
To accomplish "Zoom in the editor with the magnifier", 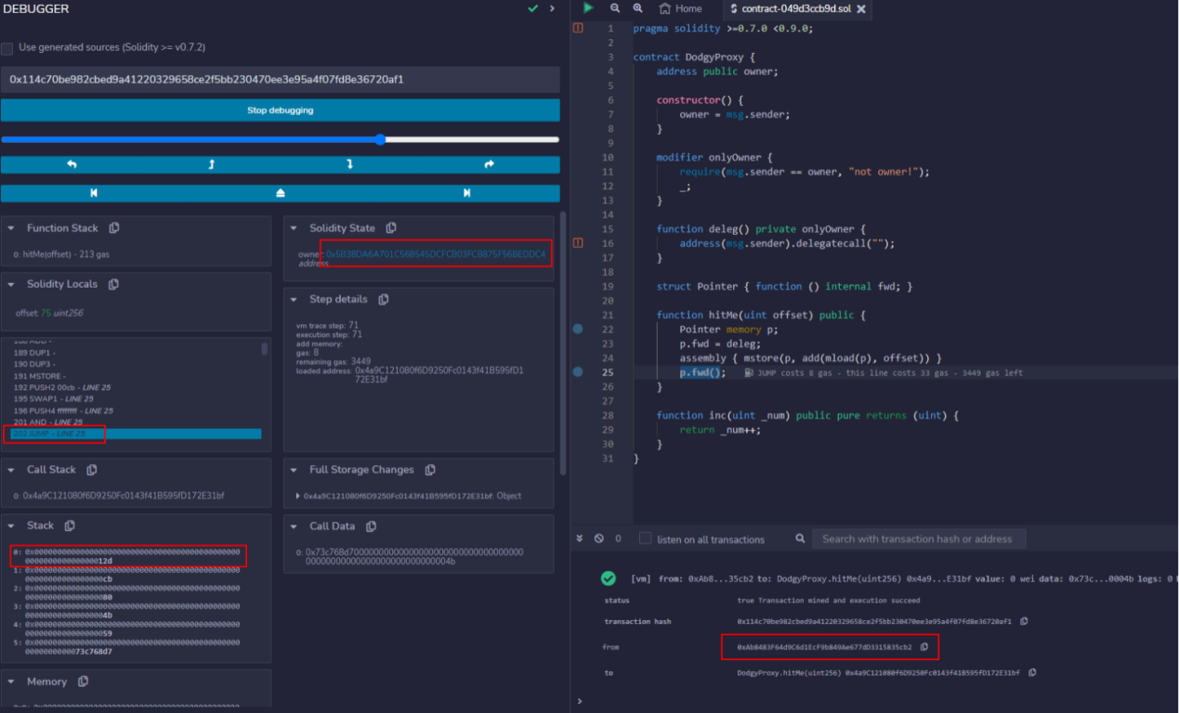I will 637,8.
